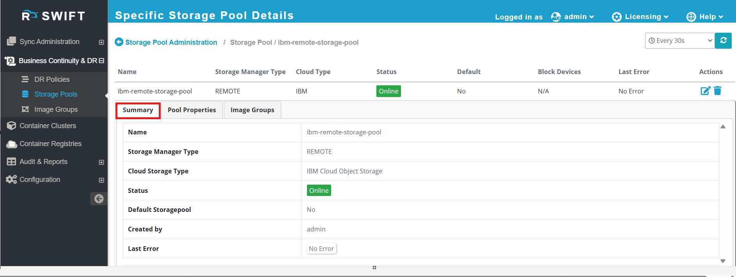Click the Storage Pools database icon
Image resolution: width=736 pixels, height=277 pixels.
tap(25, 94)
